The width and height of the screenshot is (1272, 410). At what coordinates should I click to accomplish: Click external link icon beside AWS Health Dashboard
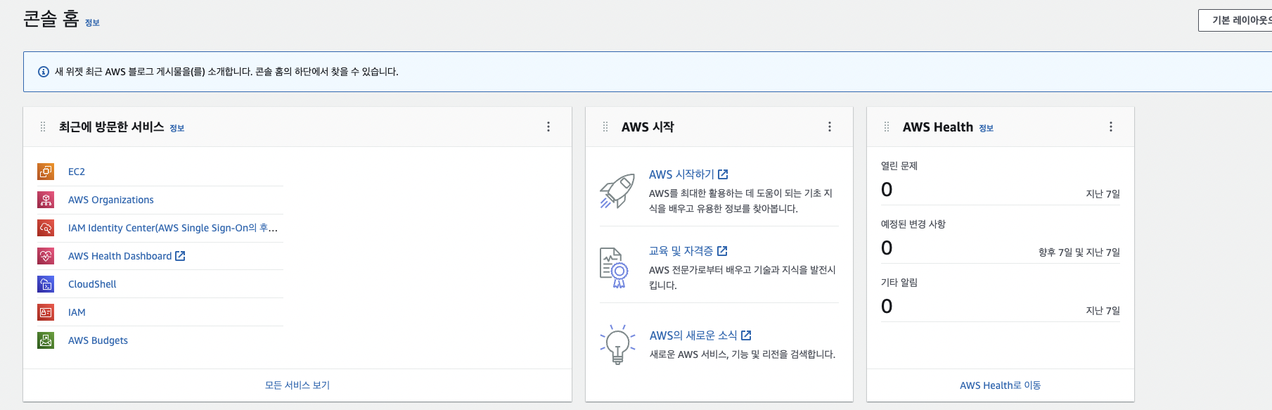point(180,256)
